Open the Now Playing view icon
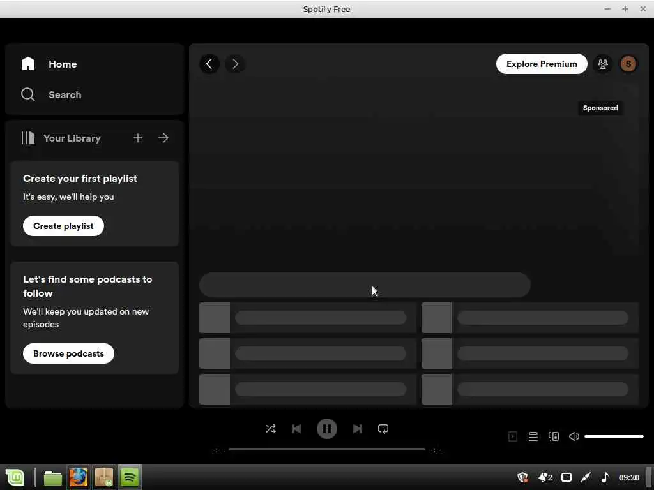 [x=513, y=436]
